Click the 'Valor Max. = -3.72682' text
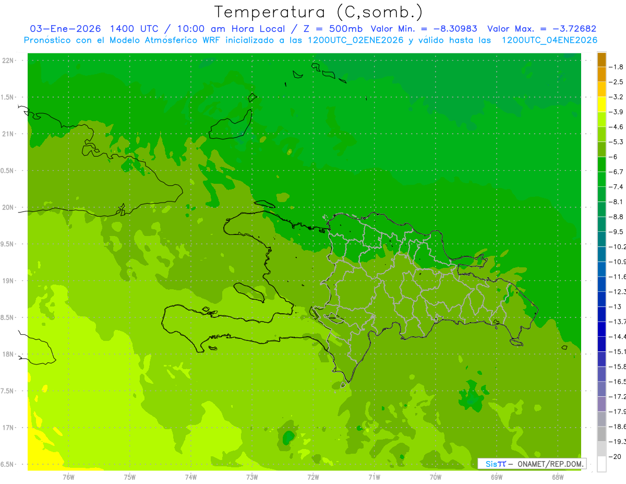 tap(541, 29)
